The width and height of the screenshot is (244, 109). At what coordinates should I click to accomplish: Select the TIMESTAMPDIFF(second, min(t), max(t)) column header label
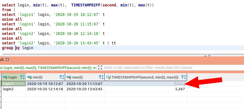tap(145, 77)
